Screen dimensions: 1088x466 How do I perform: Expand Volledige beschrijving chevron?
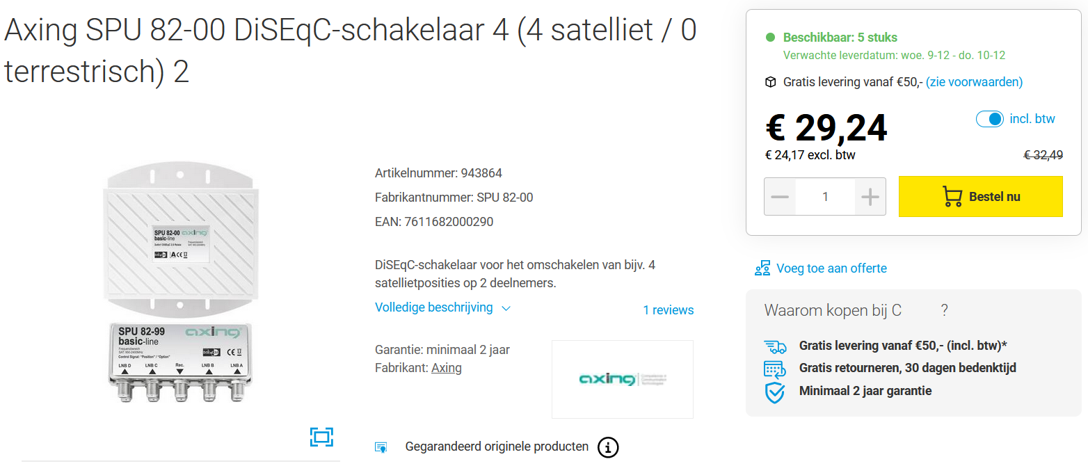pos(506,308)
